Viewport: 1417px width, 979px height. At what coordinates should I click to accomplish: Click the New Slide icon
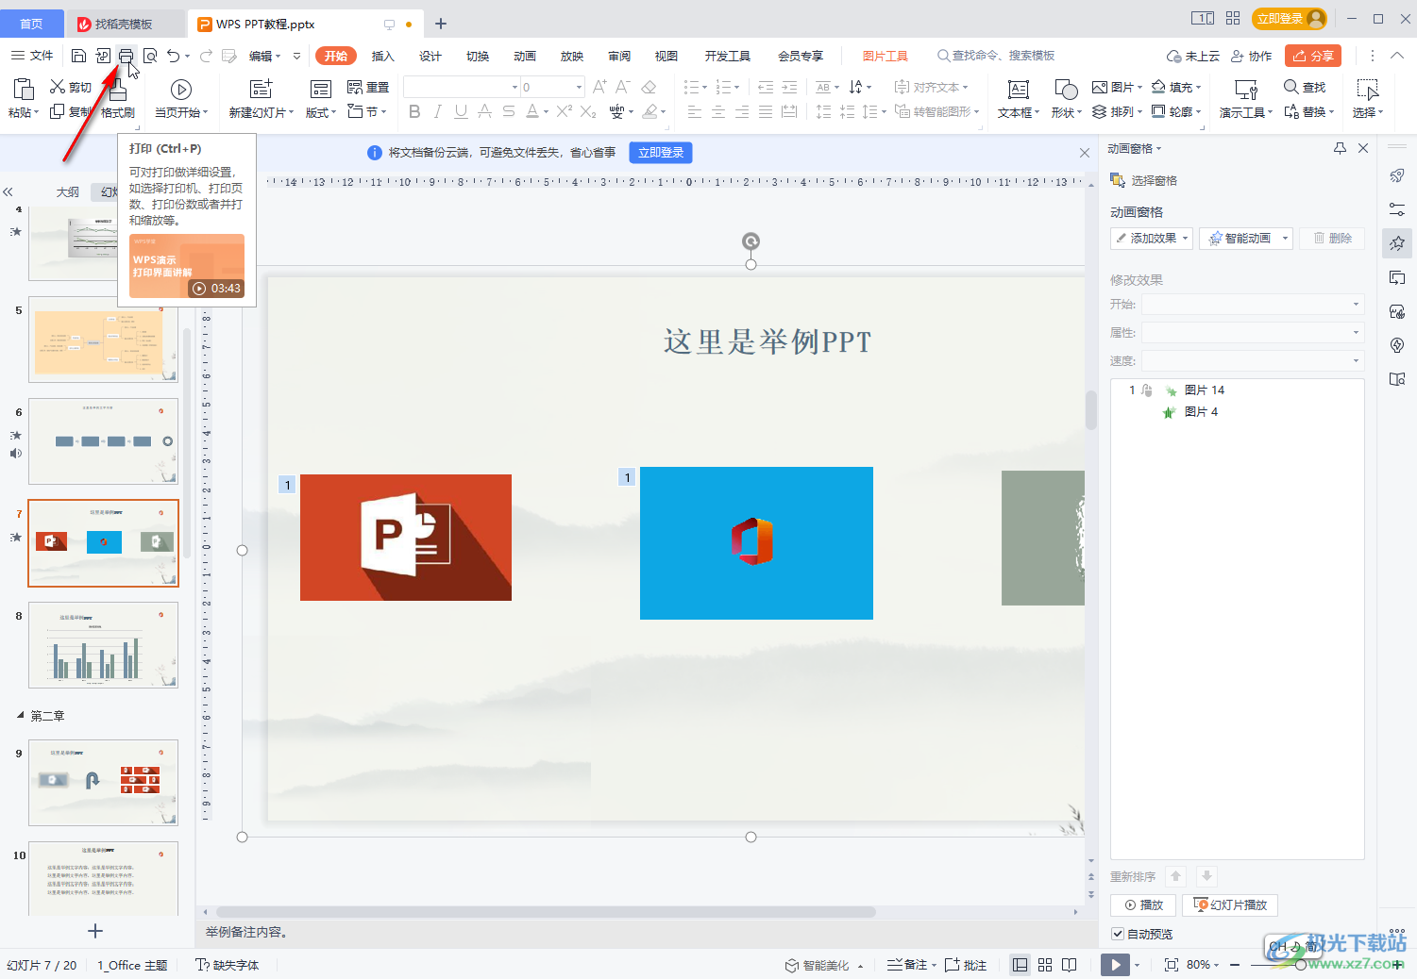pos(261,89)
